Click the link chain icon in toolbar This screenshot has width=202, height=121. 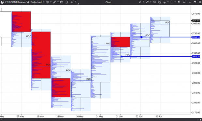pos(147,2)
